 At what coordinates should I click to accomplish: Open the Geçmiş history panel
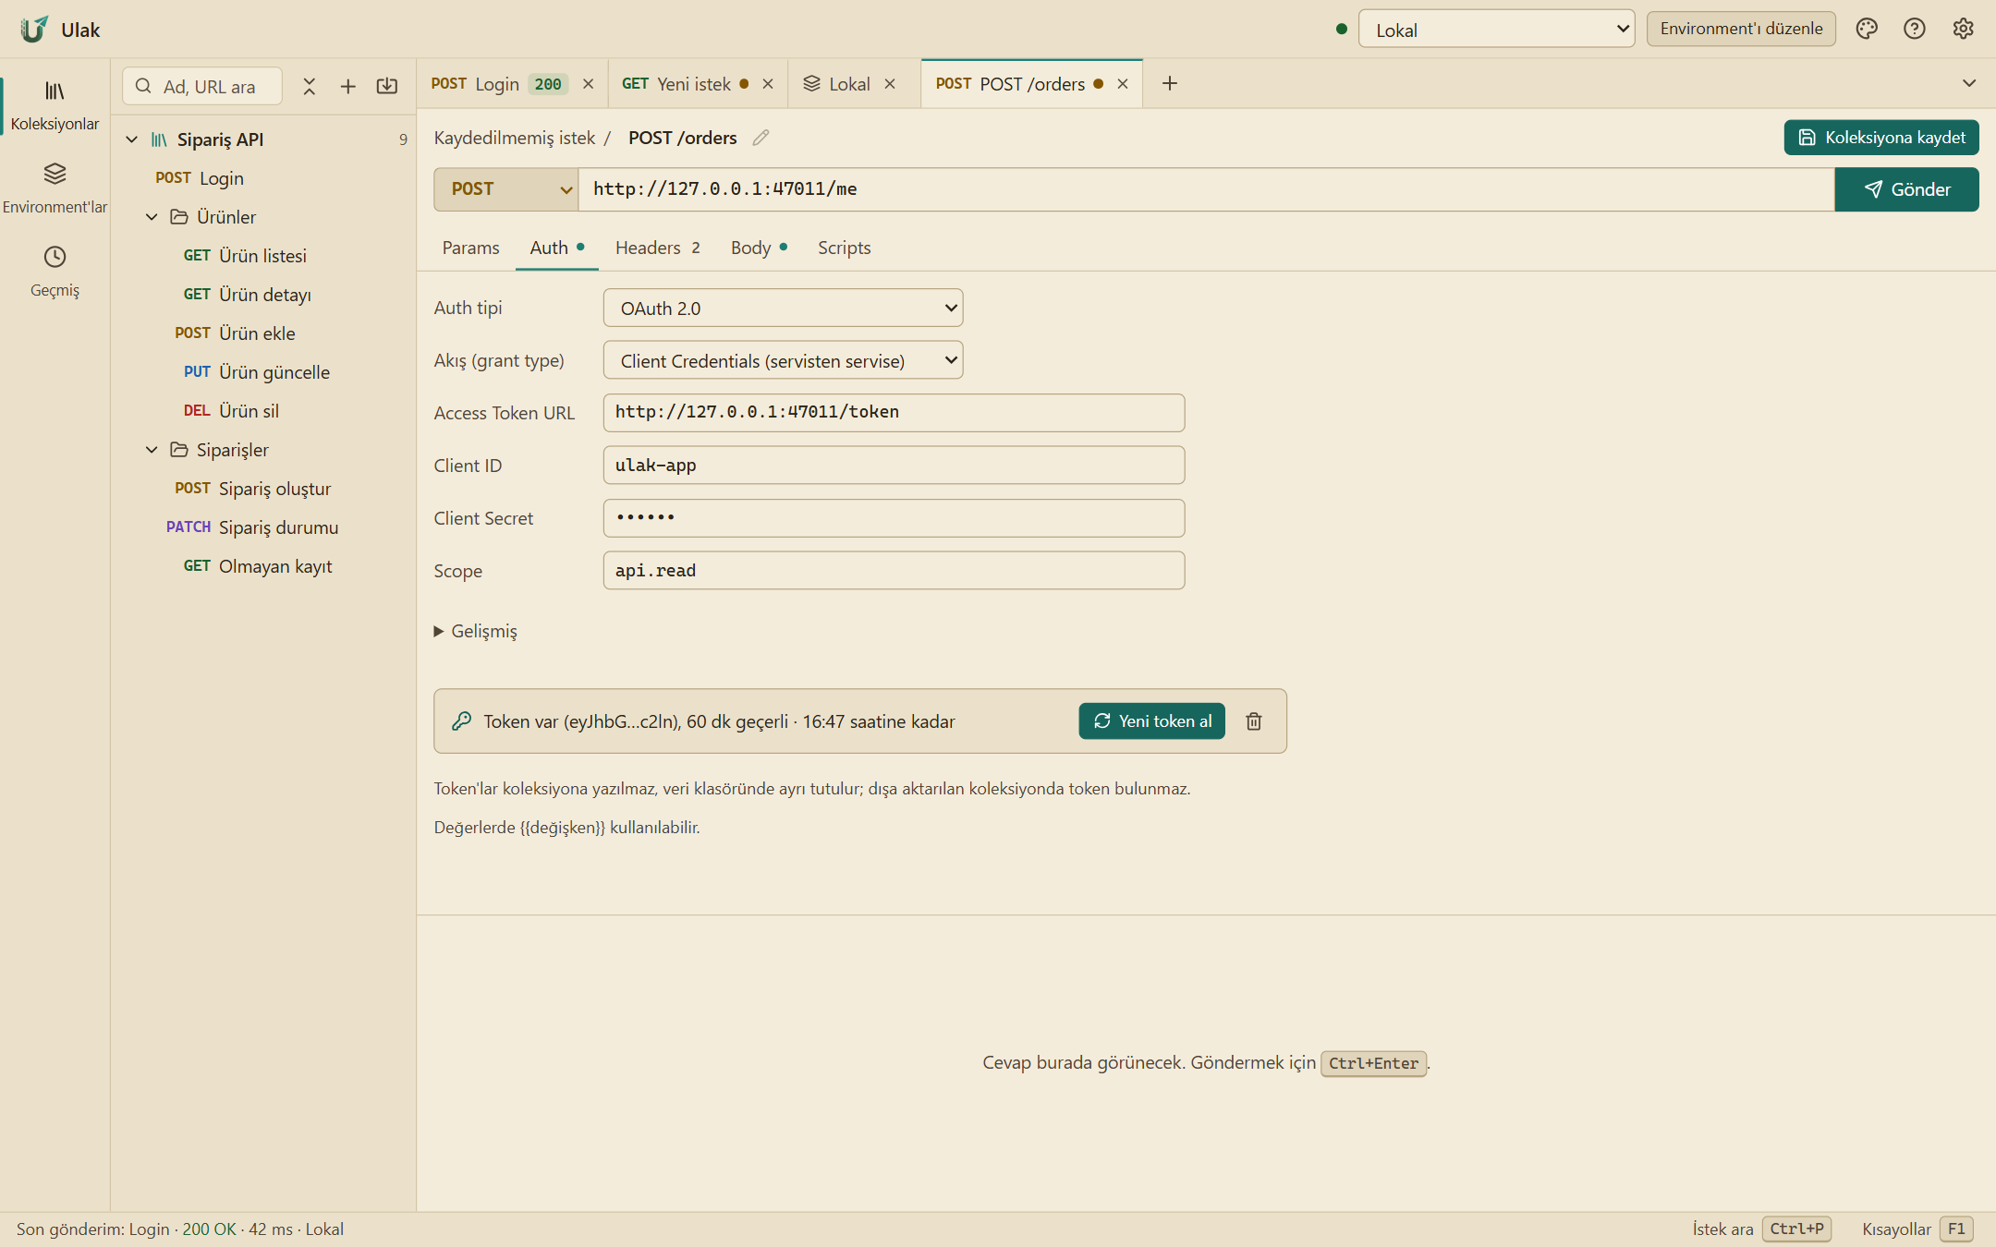click(x=55, y=272)
